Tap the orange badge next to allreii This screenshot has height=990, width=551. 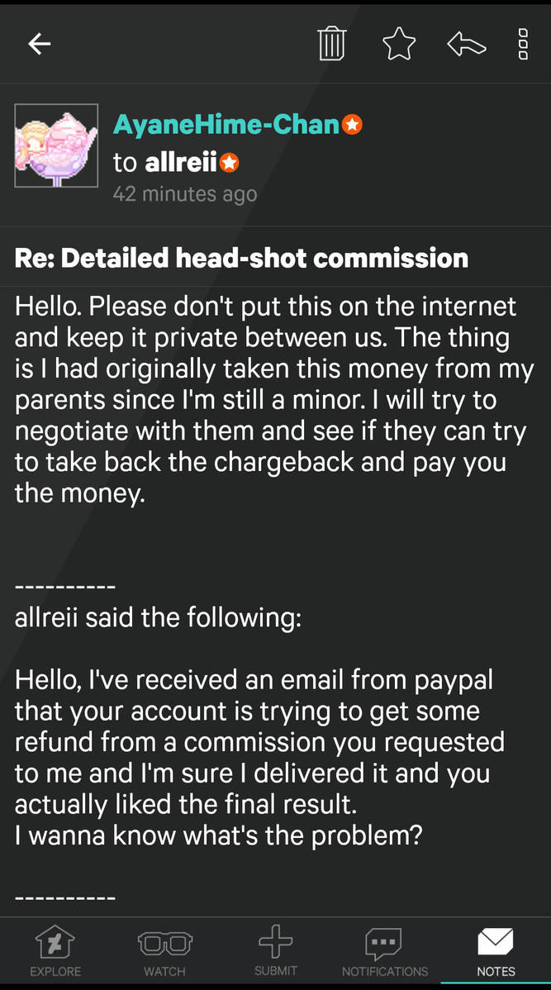pos(229,164)
